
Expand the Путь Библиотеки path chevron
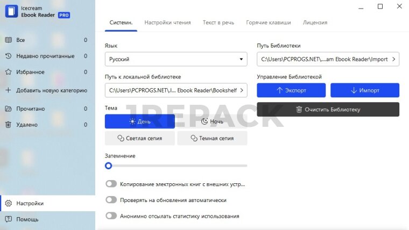pyautogui.click(x=393, y=59)
